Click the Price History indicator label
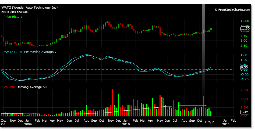Viewport: 255px width, 131px height. point(13,17)
